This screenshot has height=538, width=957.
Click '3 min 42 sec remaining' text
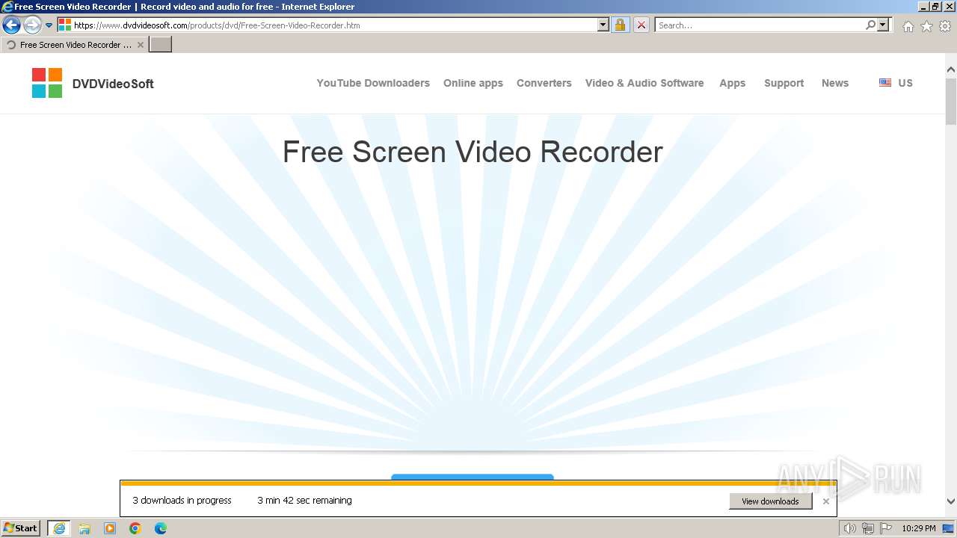point(304,501)
